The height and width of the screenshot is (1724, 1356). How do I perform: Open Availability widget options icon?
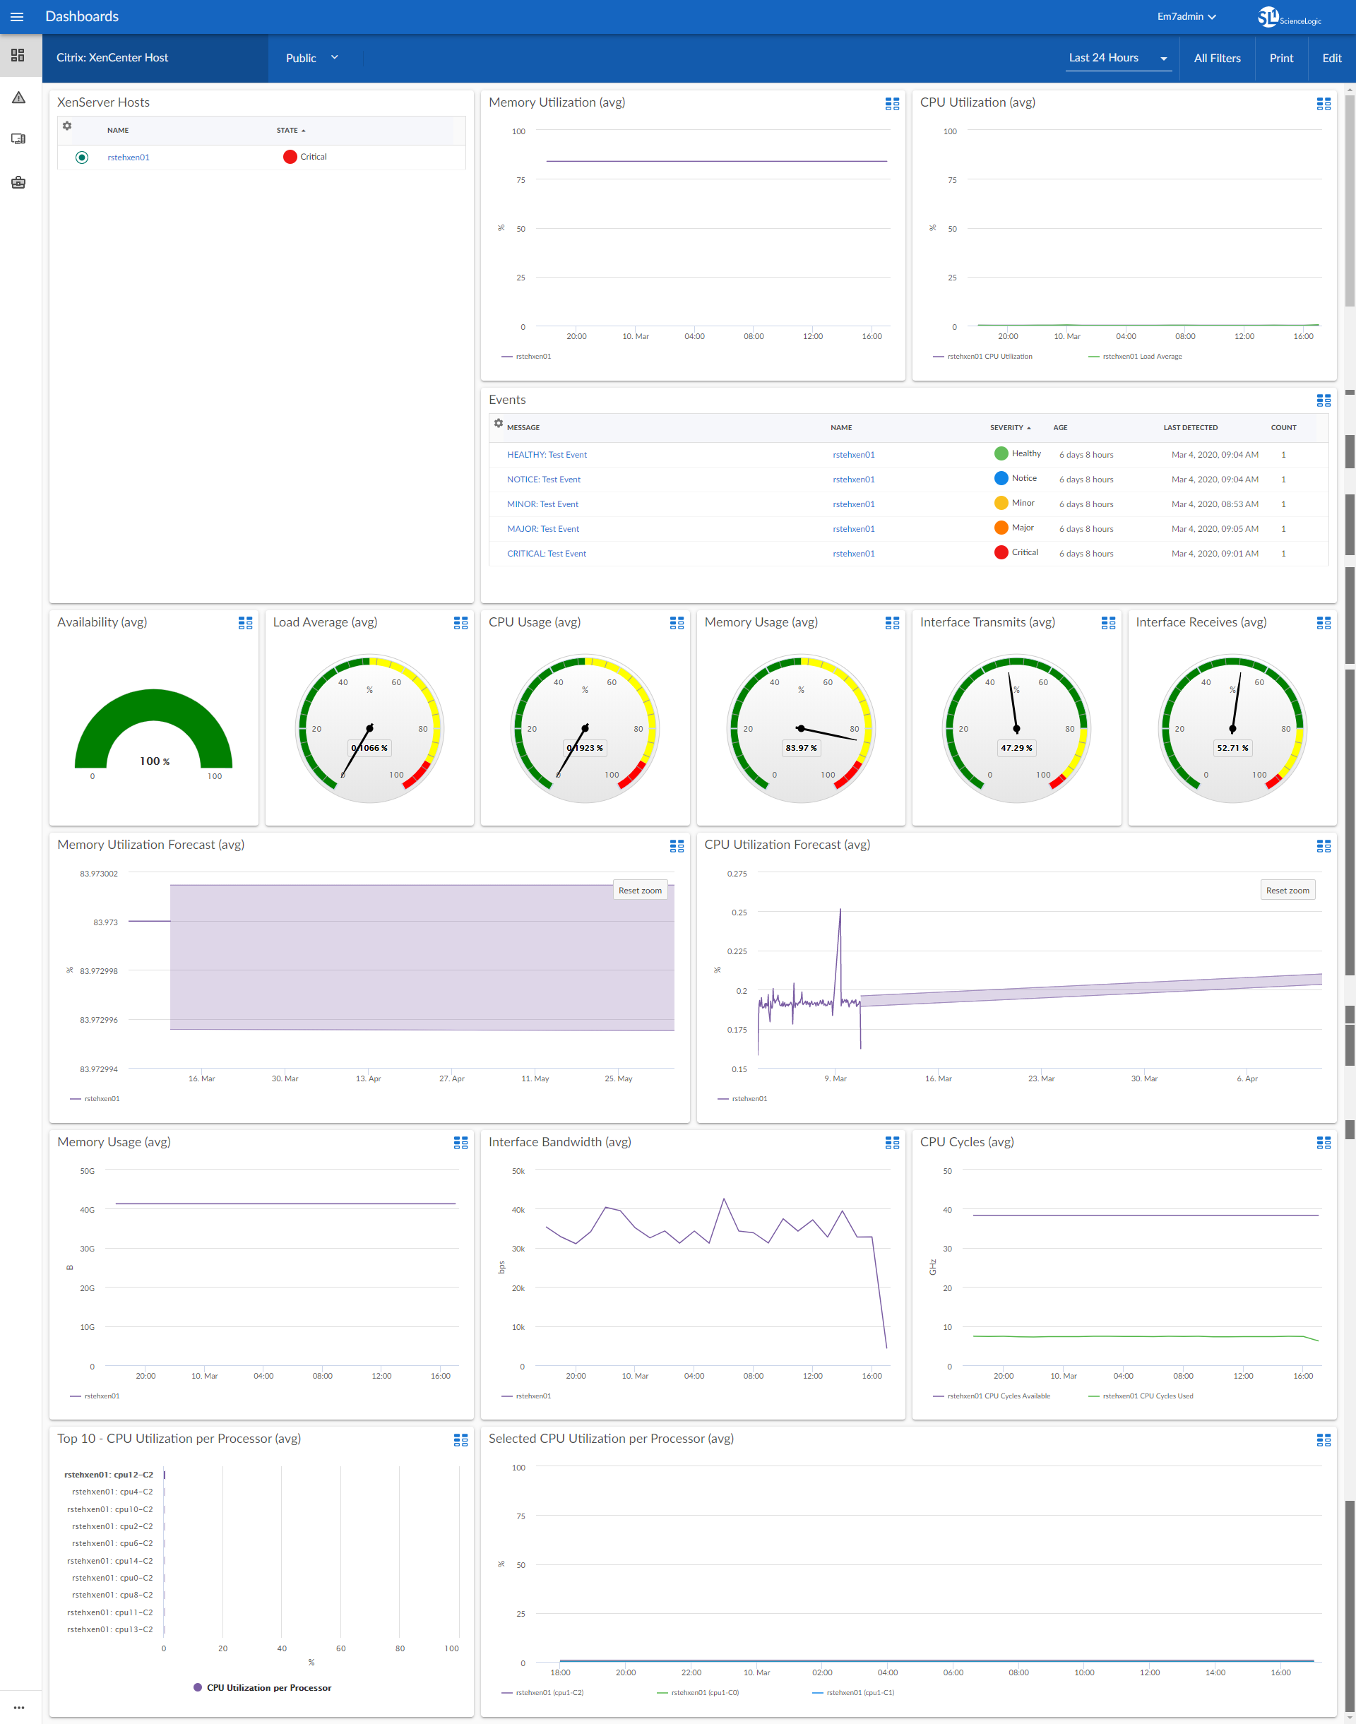click(x=245, y=623)
